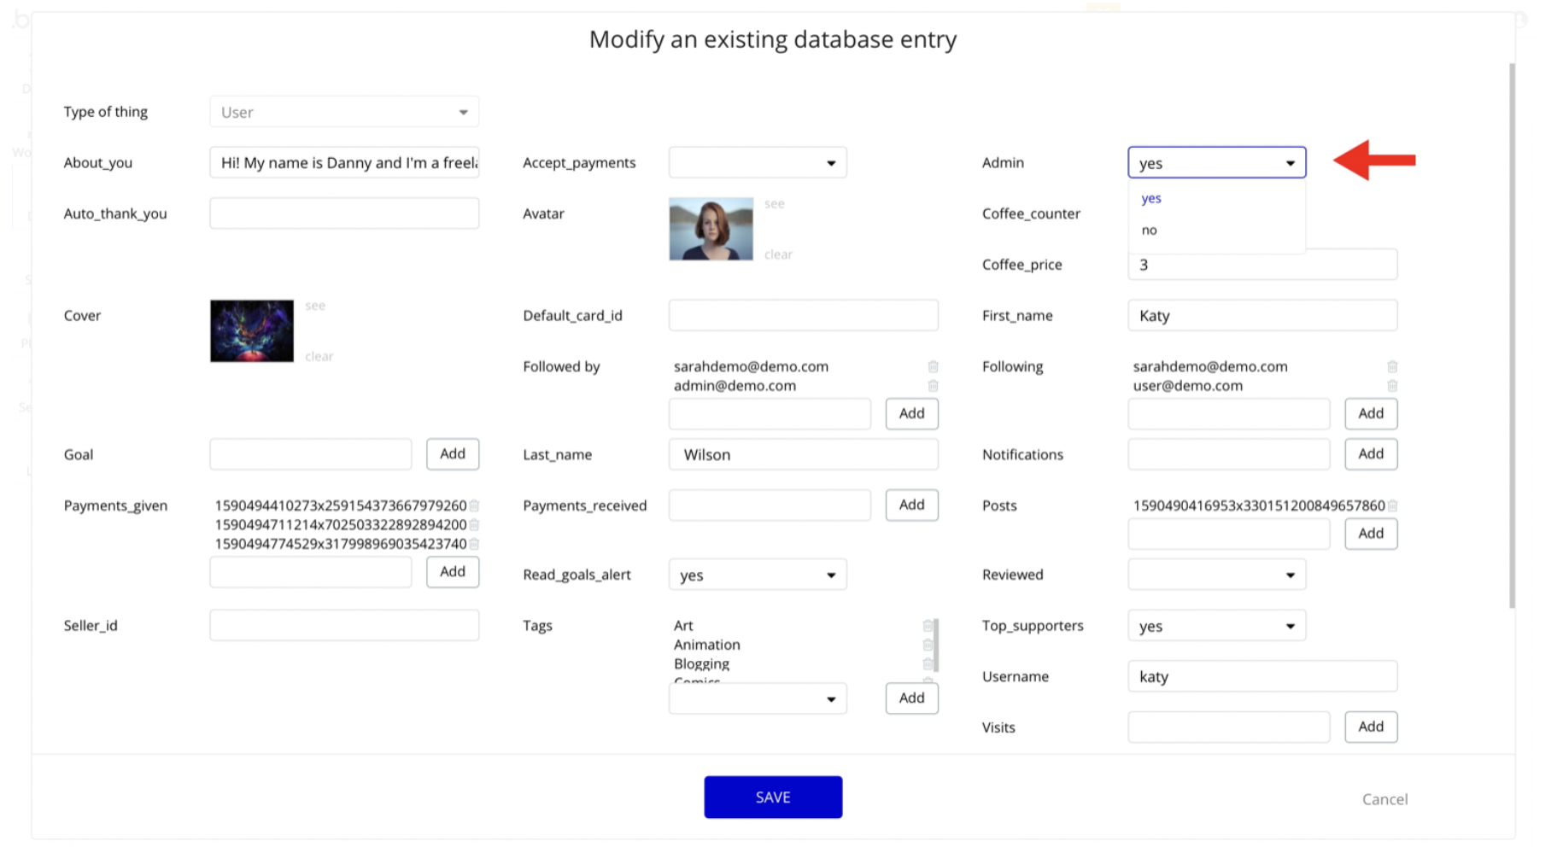Remove sarahdemo@demo.com from Following list

pyautogui.click(x=1392, y=366)
